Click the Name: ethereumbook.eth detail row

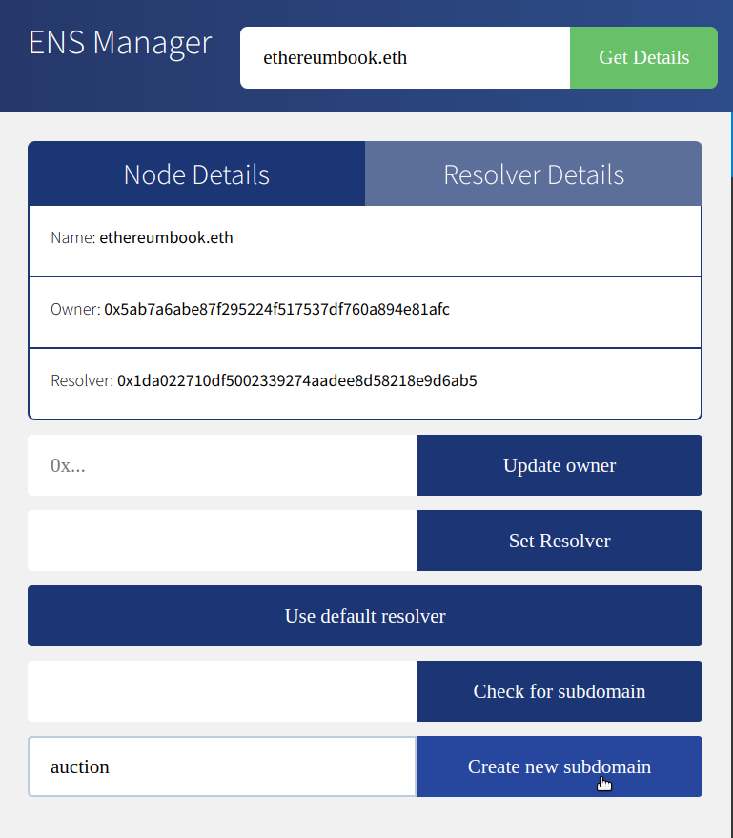365,237
